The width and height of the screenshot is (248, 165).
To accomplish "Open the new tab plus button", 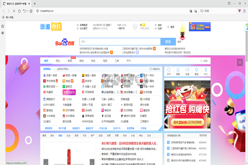I will click(x=35, y=3).
